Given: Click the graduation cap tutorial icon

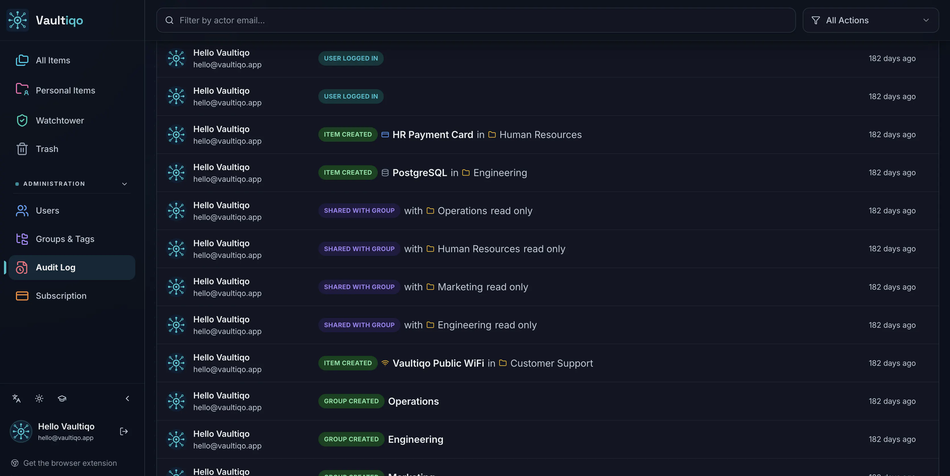Looking at the screenshot, I should point(62,398).
